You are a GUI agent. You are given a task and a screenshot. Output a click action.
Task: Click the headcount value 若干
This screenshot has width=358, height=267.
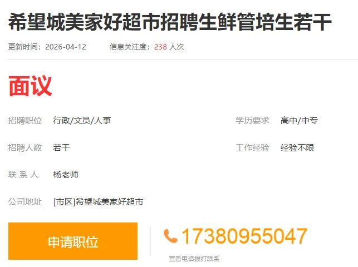(x=61, y=148)
